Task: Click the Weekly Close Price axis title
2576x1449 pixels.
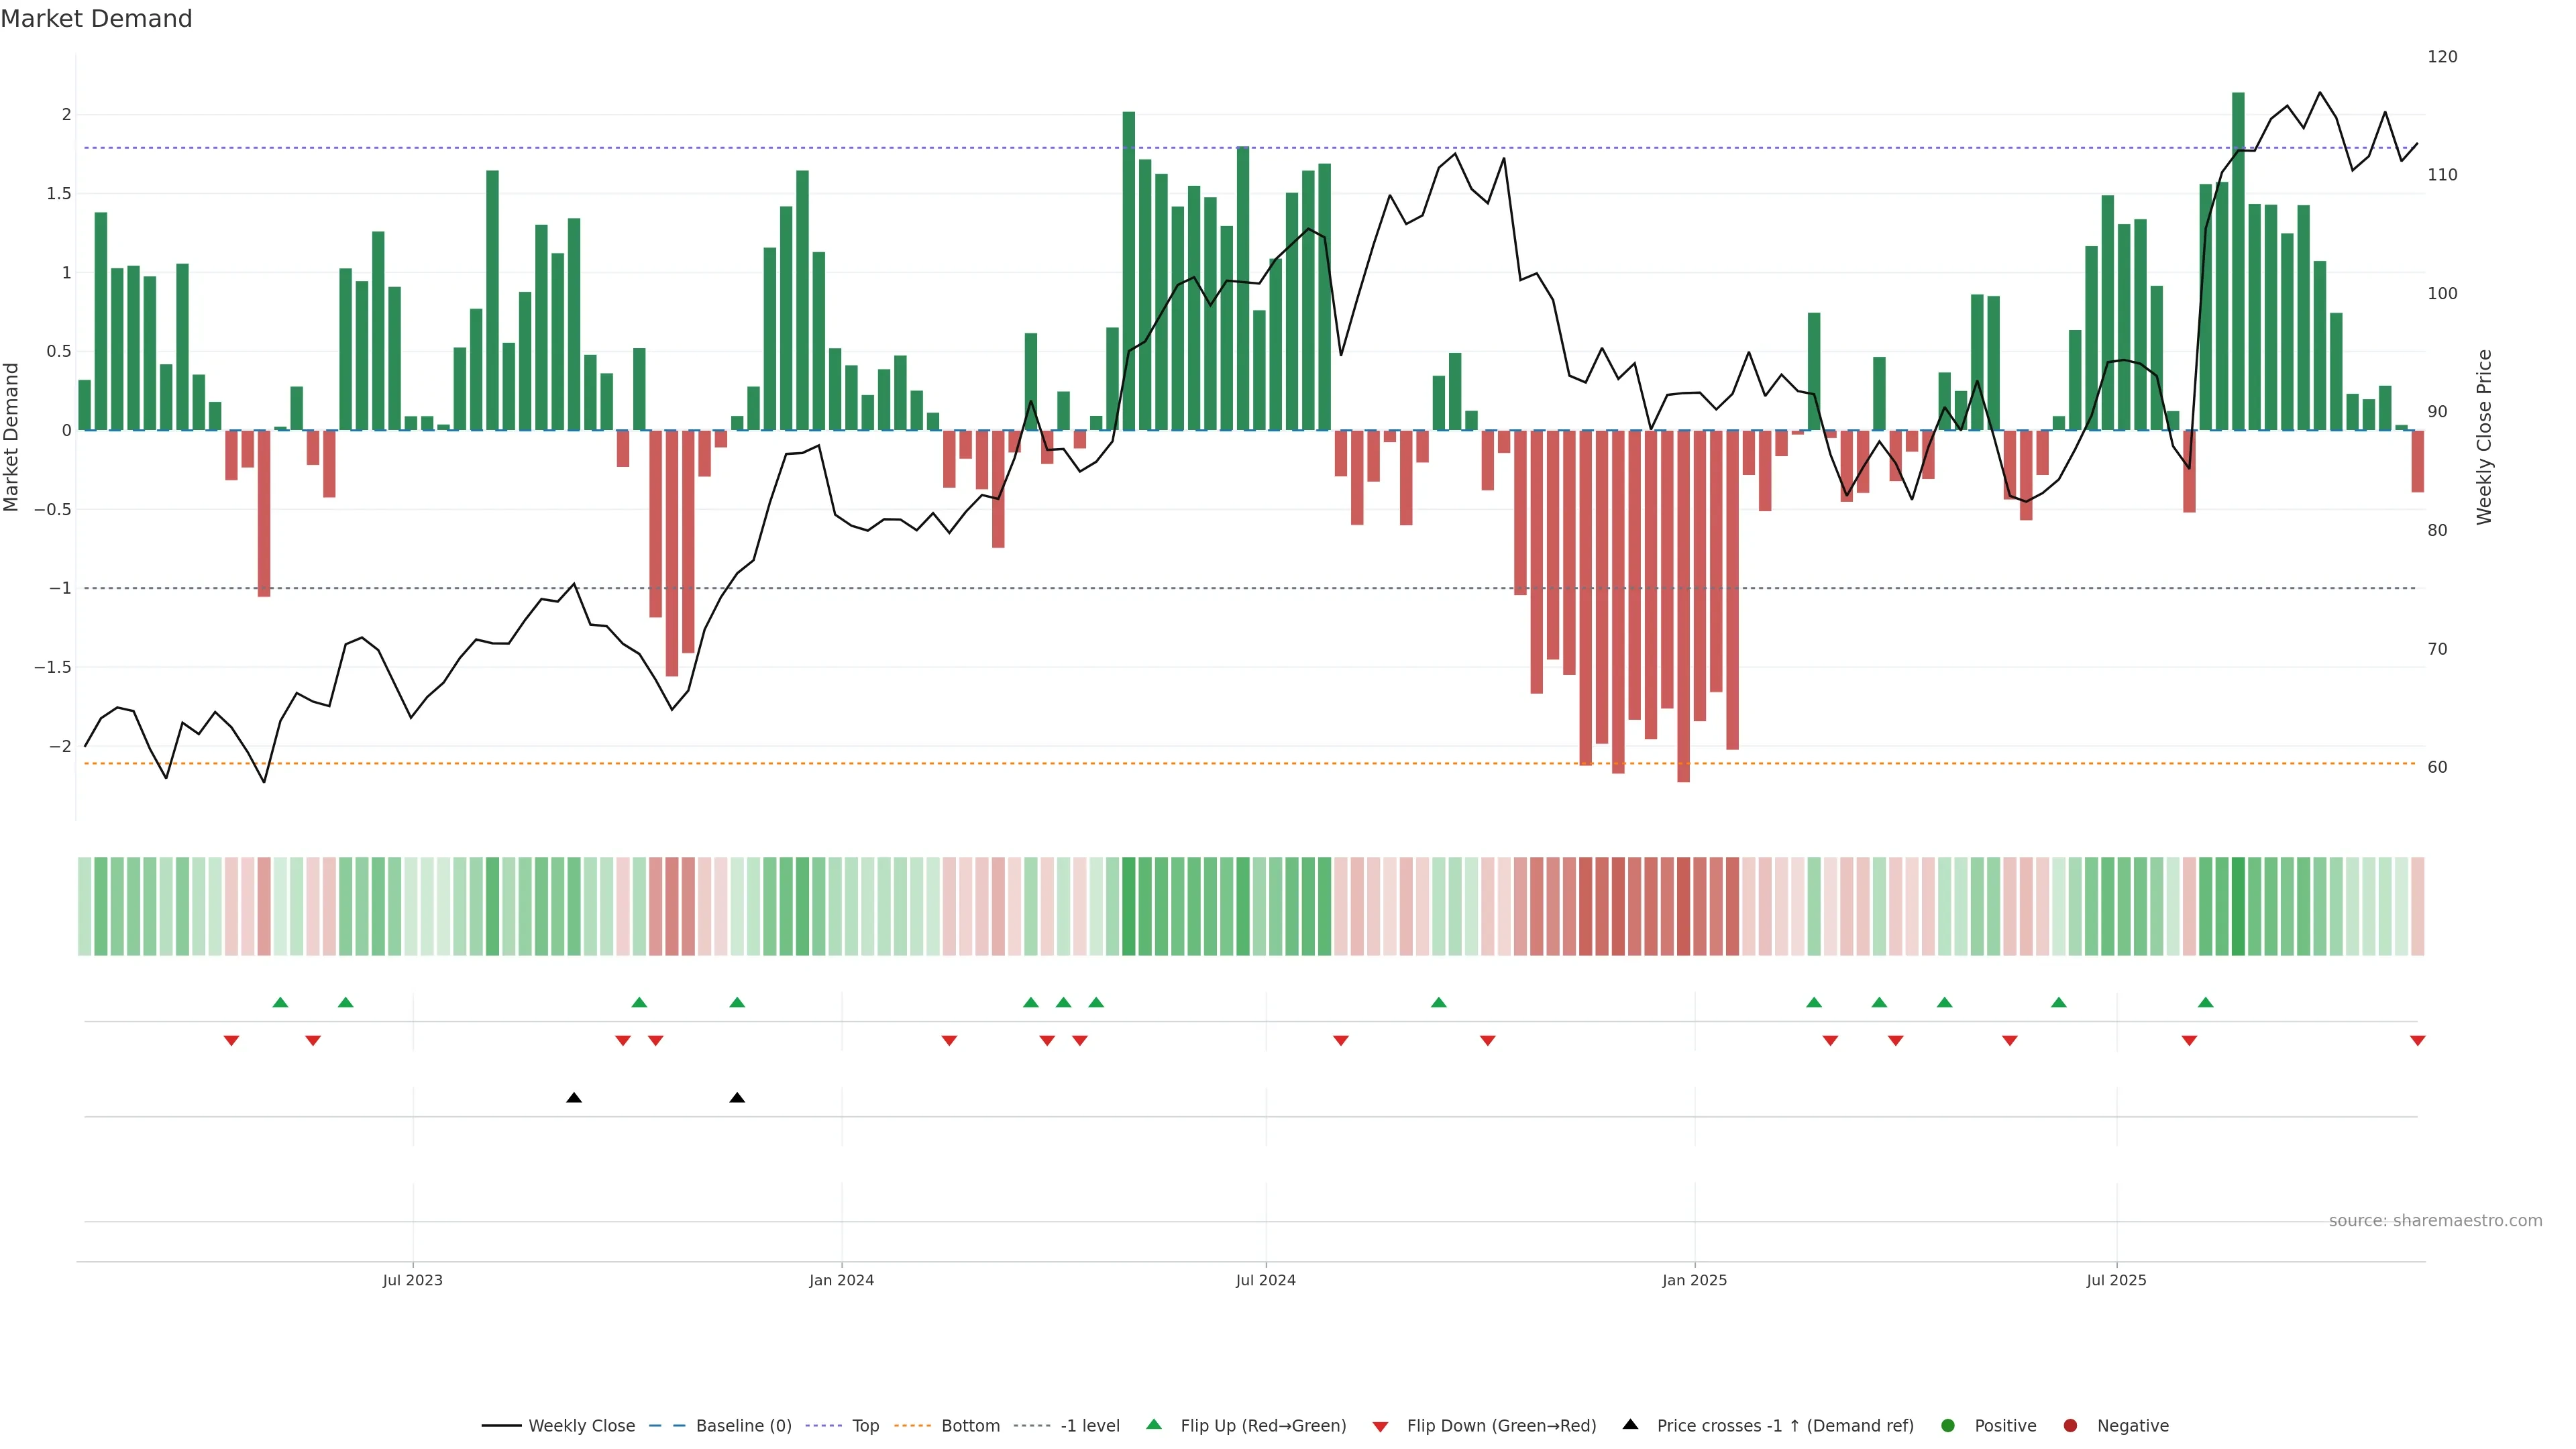Action: (2484, 437)
